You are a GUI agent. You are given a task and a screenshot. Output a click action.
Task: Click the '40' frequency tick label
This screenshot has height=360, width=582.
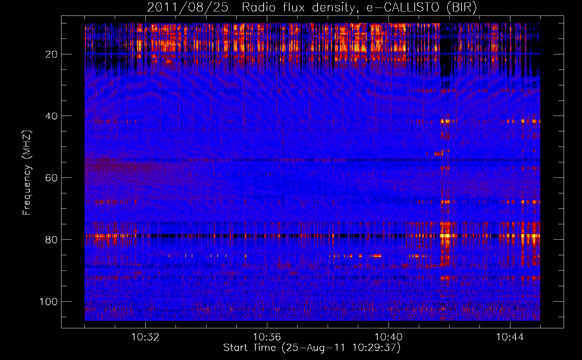pos(52,116)
